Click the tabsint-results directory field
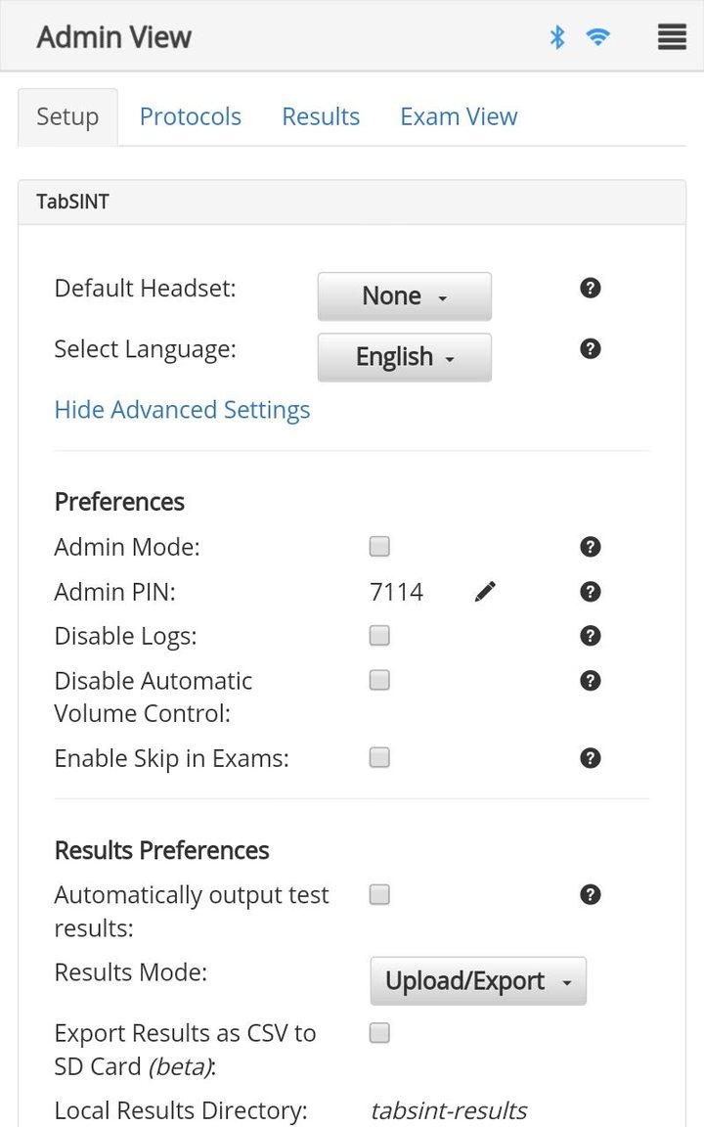This screenshot has height=1127, width=704. click(449, 1110)
